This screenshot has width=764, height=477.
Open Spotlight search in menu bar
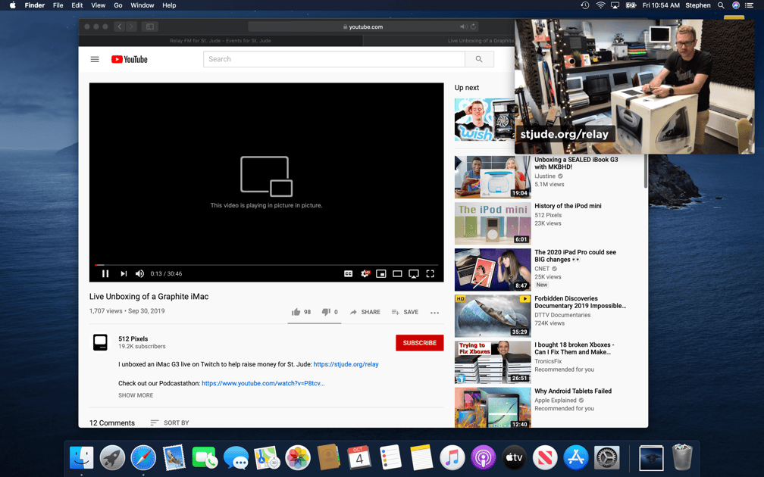pos(721,5)
